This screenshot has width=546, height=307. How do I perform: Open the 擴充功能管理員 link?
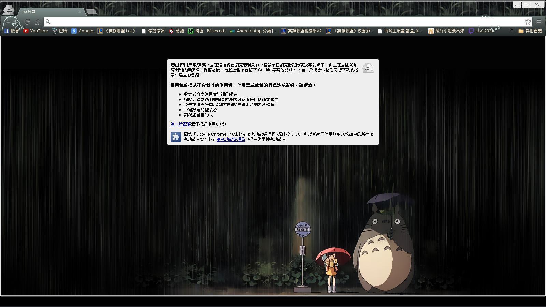coord(231,140)
